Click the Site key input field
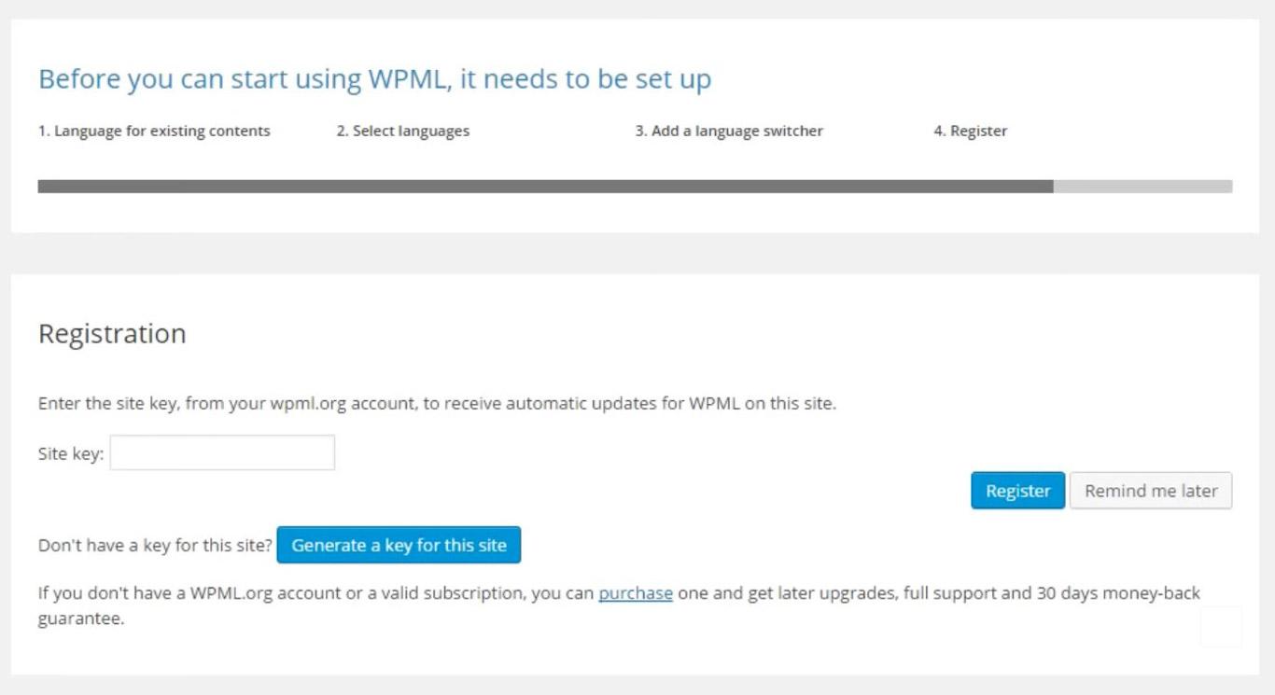1275x695 pixels. (x=222, y=452)
